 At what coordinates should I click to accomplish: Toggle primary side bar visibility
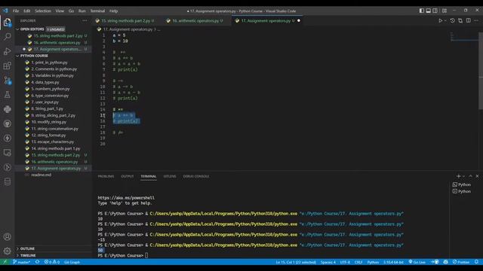tap(421, 11)
